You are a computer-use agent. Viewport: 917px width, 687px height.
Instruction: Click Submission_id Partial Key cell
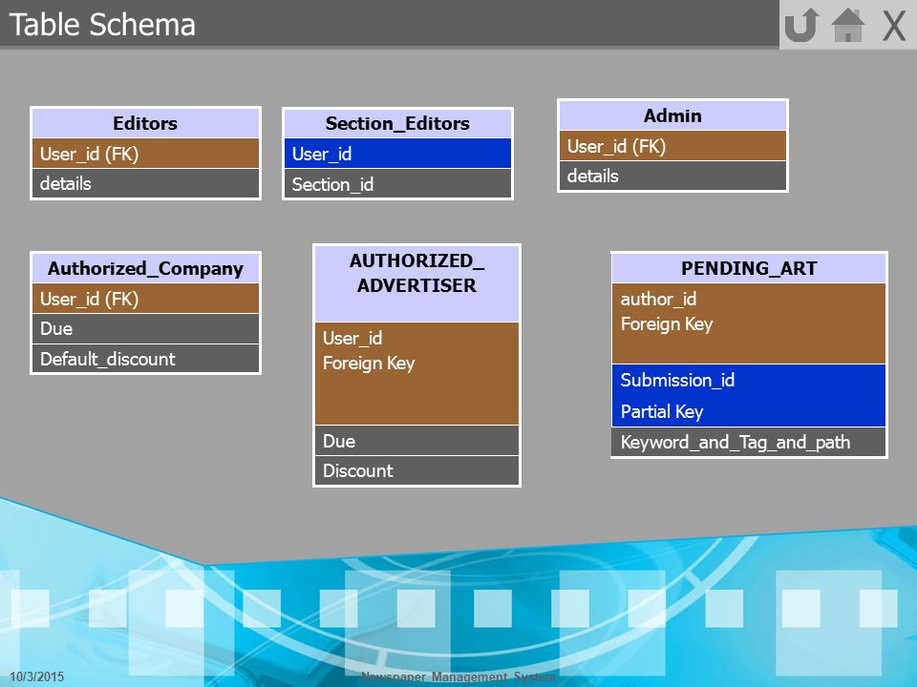coord(749,395)
